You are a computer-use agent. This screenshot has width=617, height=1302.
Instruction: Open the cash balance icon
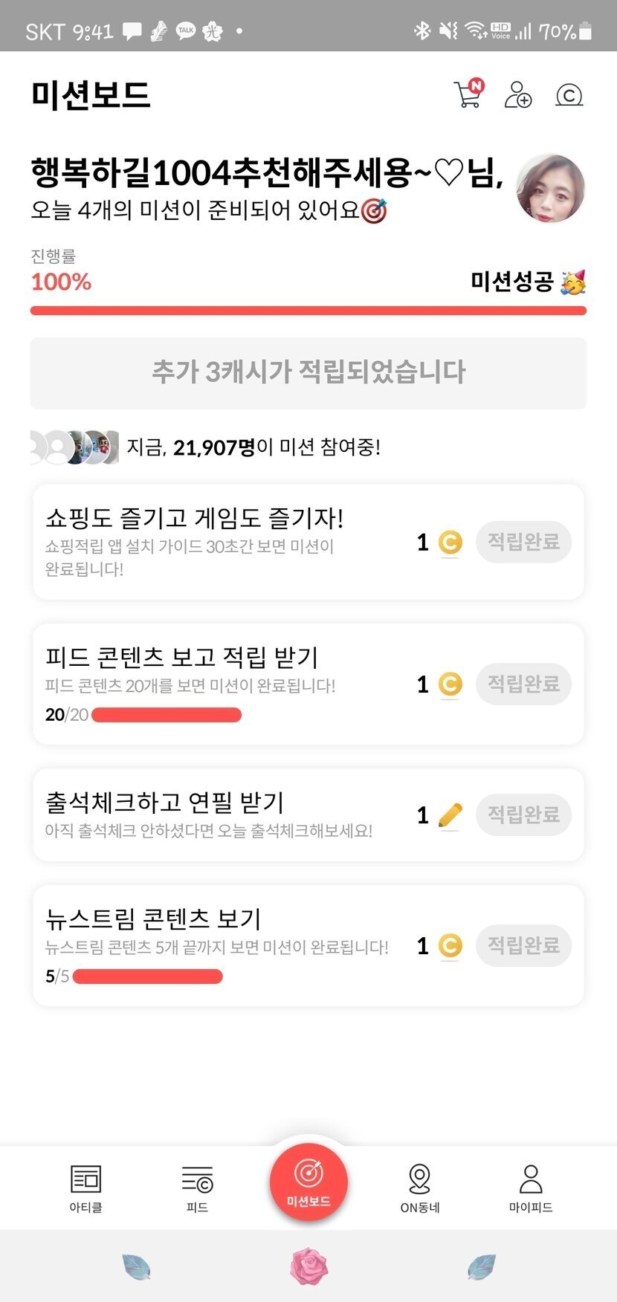pyautogui.click(x=569, y=95)
